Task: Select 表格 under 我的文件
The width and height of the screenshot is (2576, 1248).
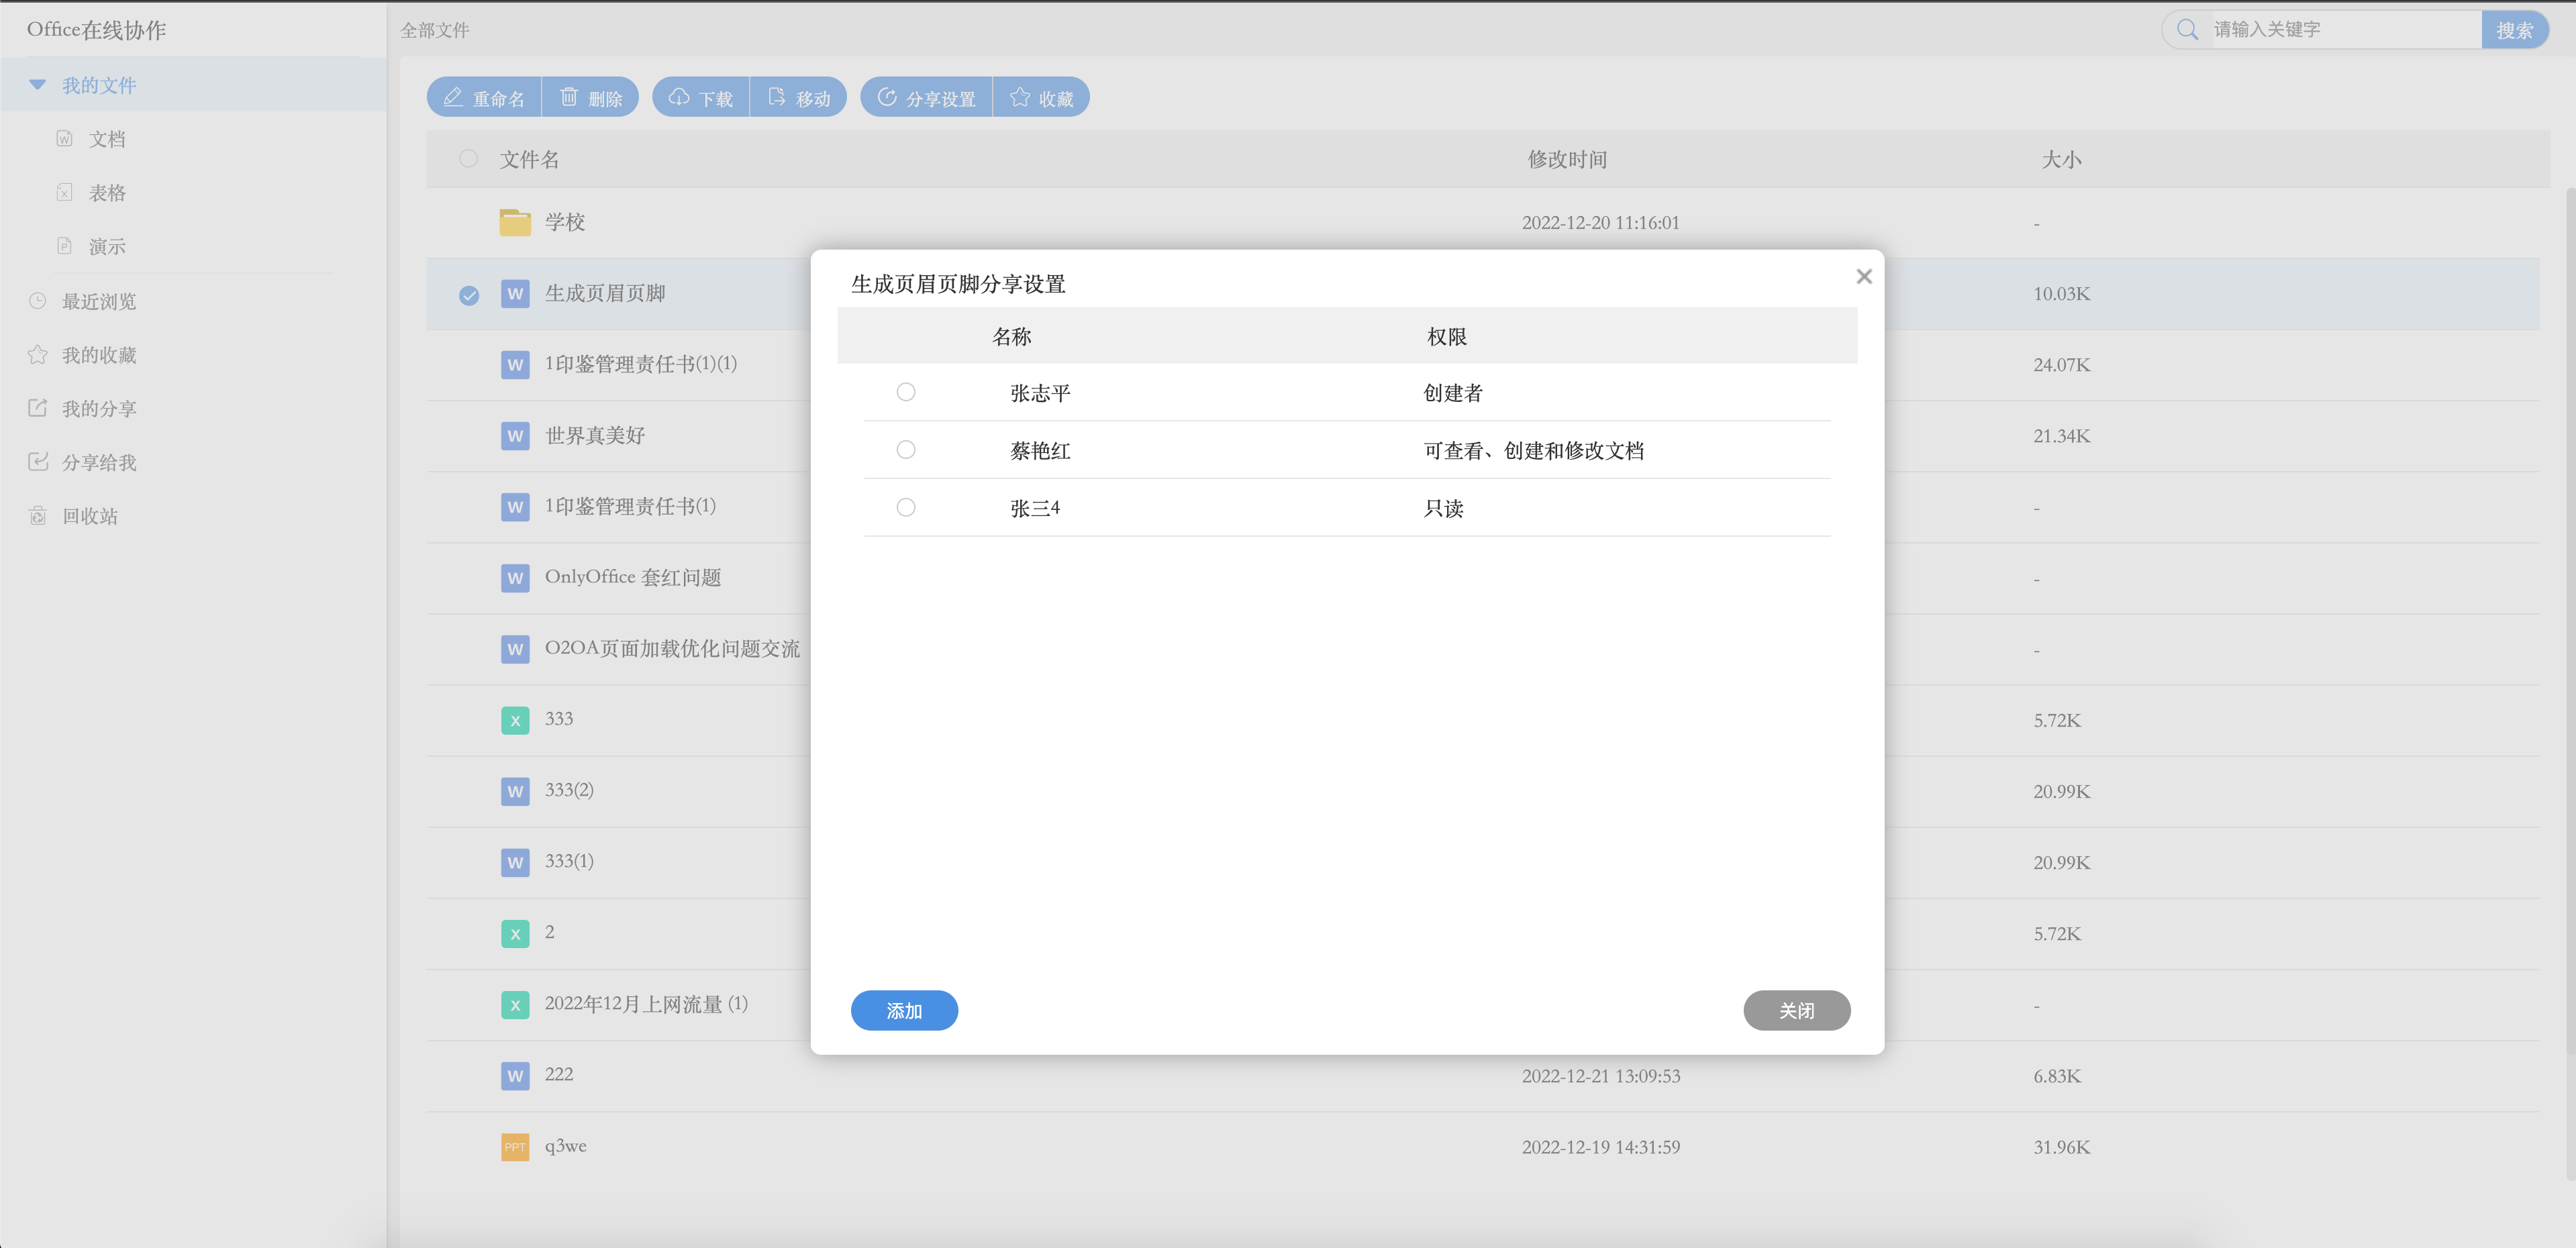Action: pos(106,193)
